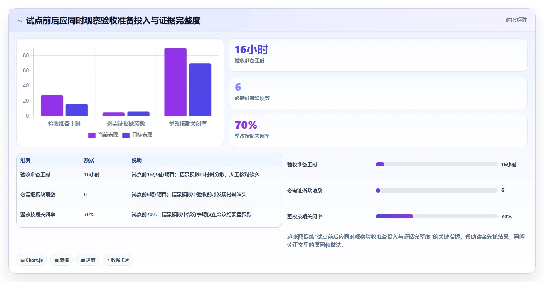This screenshot has height=282, width=544.
Task: Click the tall purple 整改按期关闭率 bar
Action: (175, 82)
